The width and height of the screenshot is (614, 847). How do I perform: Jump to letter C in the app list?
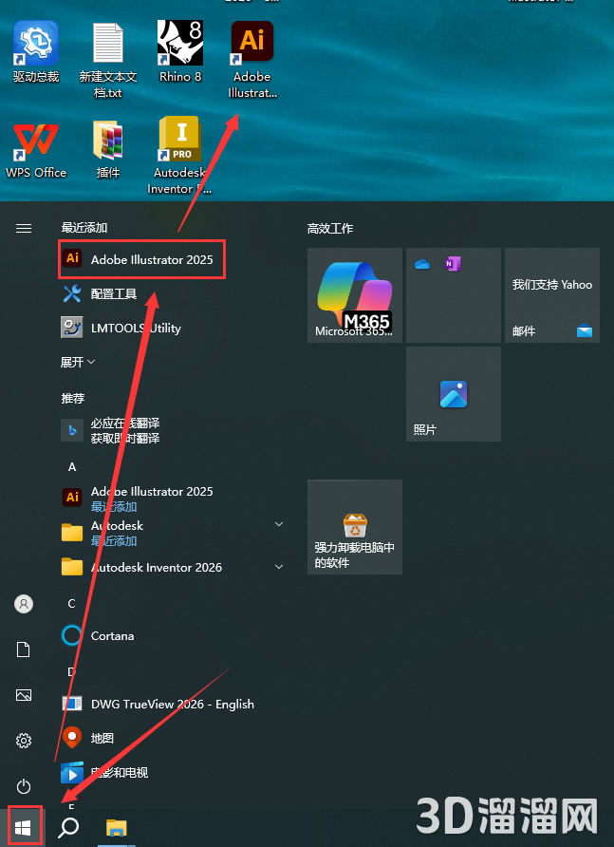coord(72,603)
